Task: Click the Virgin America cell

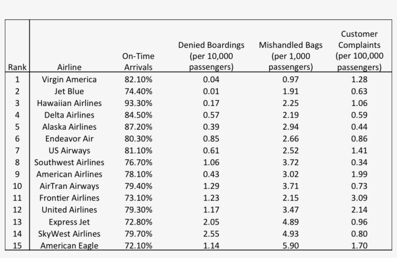Action: (69, 79)
